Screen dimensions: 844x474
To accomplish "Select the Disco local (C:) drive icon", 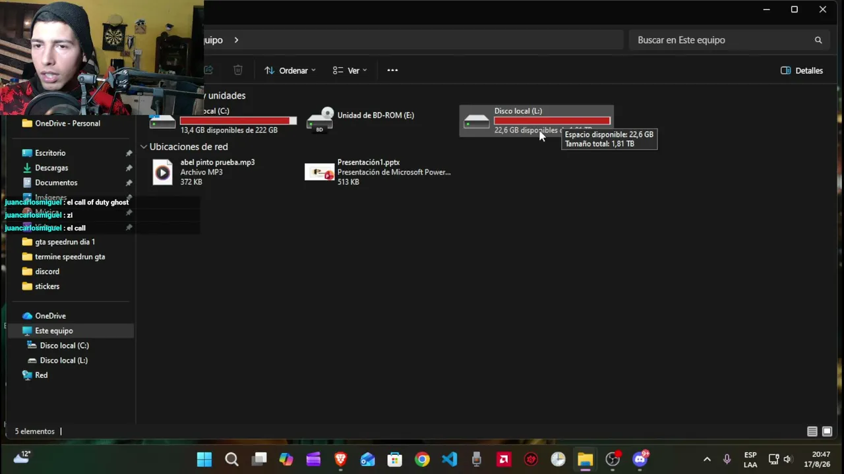I will [x=163, y=121].
